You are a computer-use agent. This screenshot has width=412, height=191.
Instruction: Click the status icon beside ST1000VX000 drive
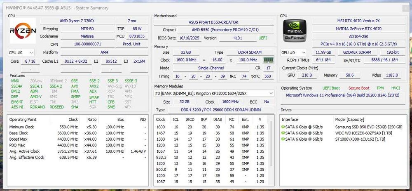pyautogui.click(x=283, y=139)
